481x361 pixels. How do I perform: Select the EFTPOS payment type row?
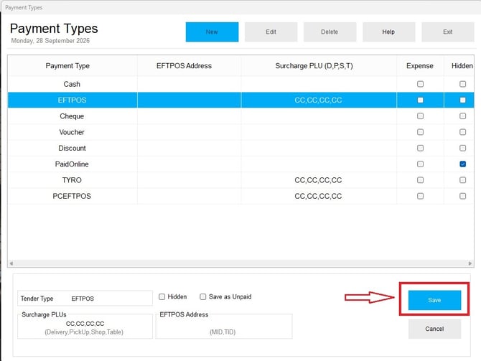coord(240,100)
